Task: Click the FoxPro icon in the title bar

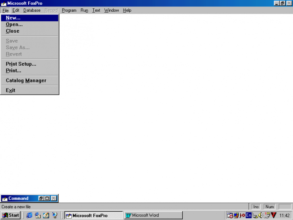Action: pyautogui.click(x=4, y=3)
